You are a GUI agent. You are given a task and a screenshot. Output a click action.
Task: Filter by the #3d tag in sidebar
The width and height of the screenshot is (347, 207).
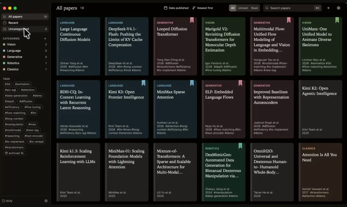8,84
